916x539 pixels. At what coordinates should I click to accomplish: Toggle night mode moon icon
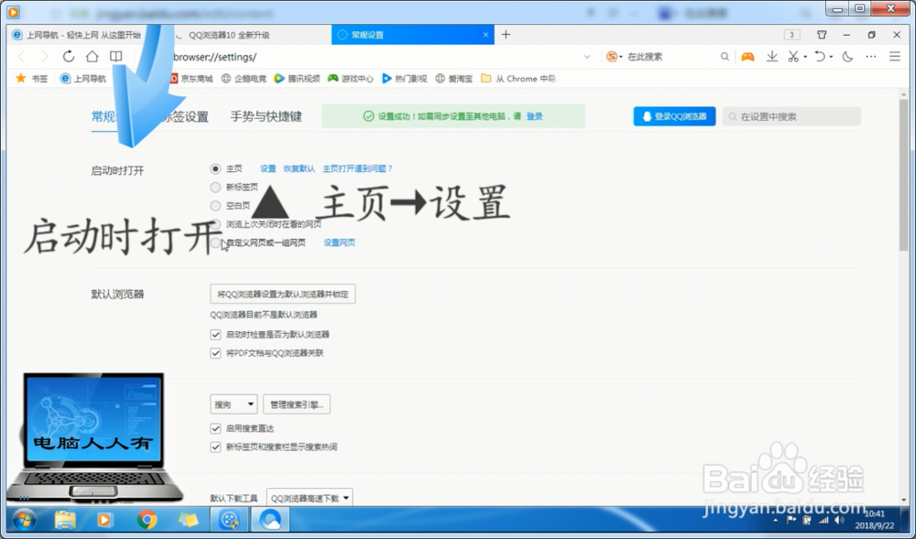click(847, 57)
